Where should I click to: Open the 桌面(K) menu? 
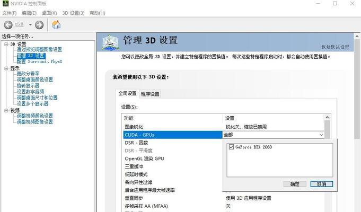coord(49,13)
